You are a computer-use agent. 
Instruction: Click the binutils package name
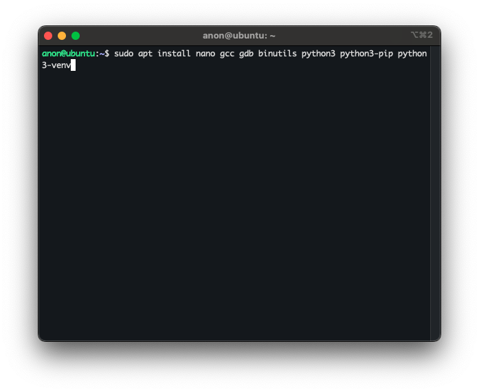[277, 54]
